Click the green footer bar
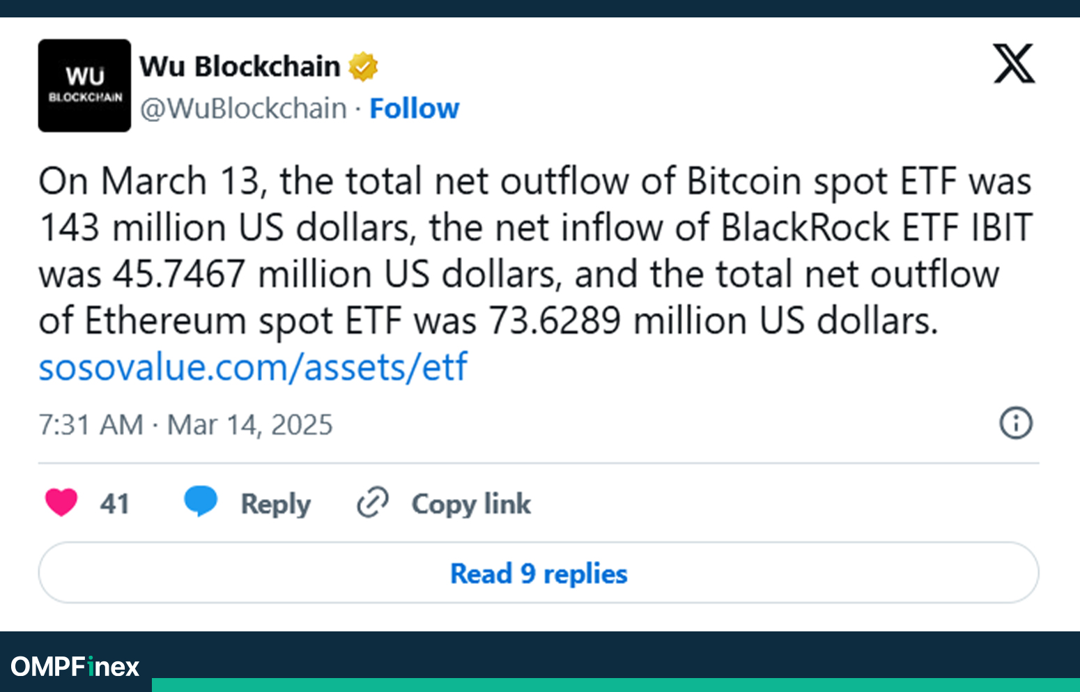 click(x=616, y=685)
